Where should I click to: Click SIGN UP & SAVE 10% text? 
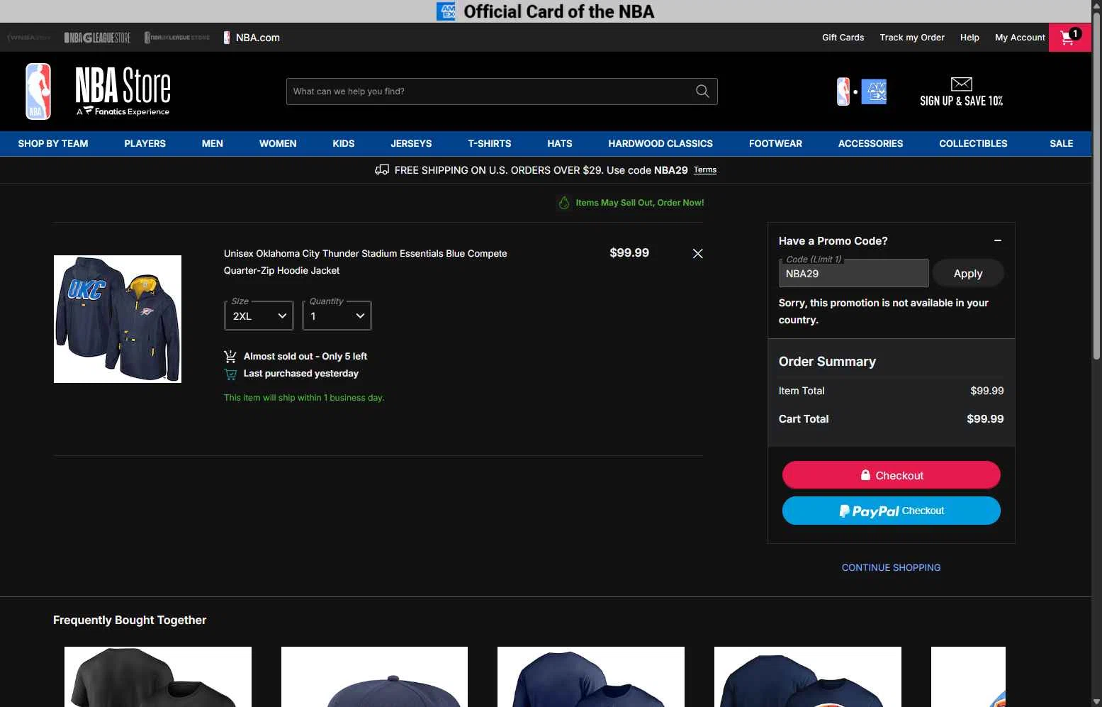tap(961, 101)
